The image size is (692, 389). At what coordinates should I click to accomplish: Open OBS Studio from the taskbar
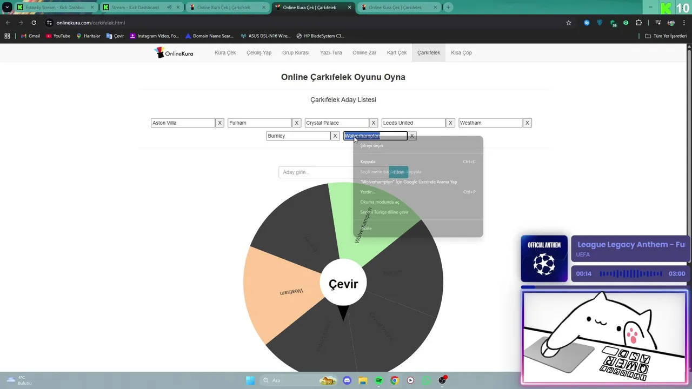442,380
